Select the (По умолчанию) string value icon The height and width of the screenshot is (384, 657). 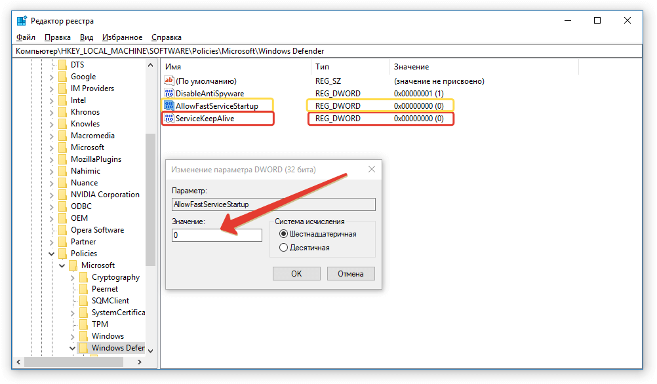pos(169,81)
